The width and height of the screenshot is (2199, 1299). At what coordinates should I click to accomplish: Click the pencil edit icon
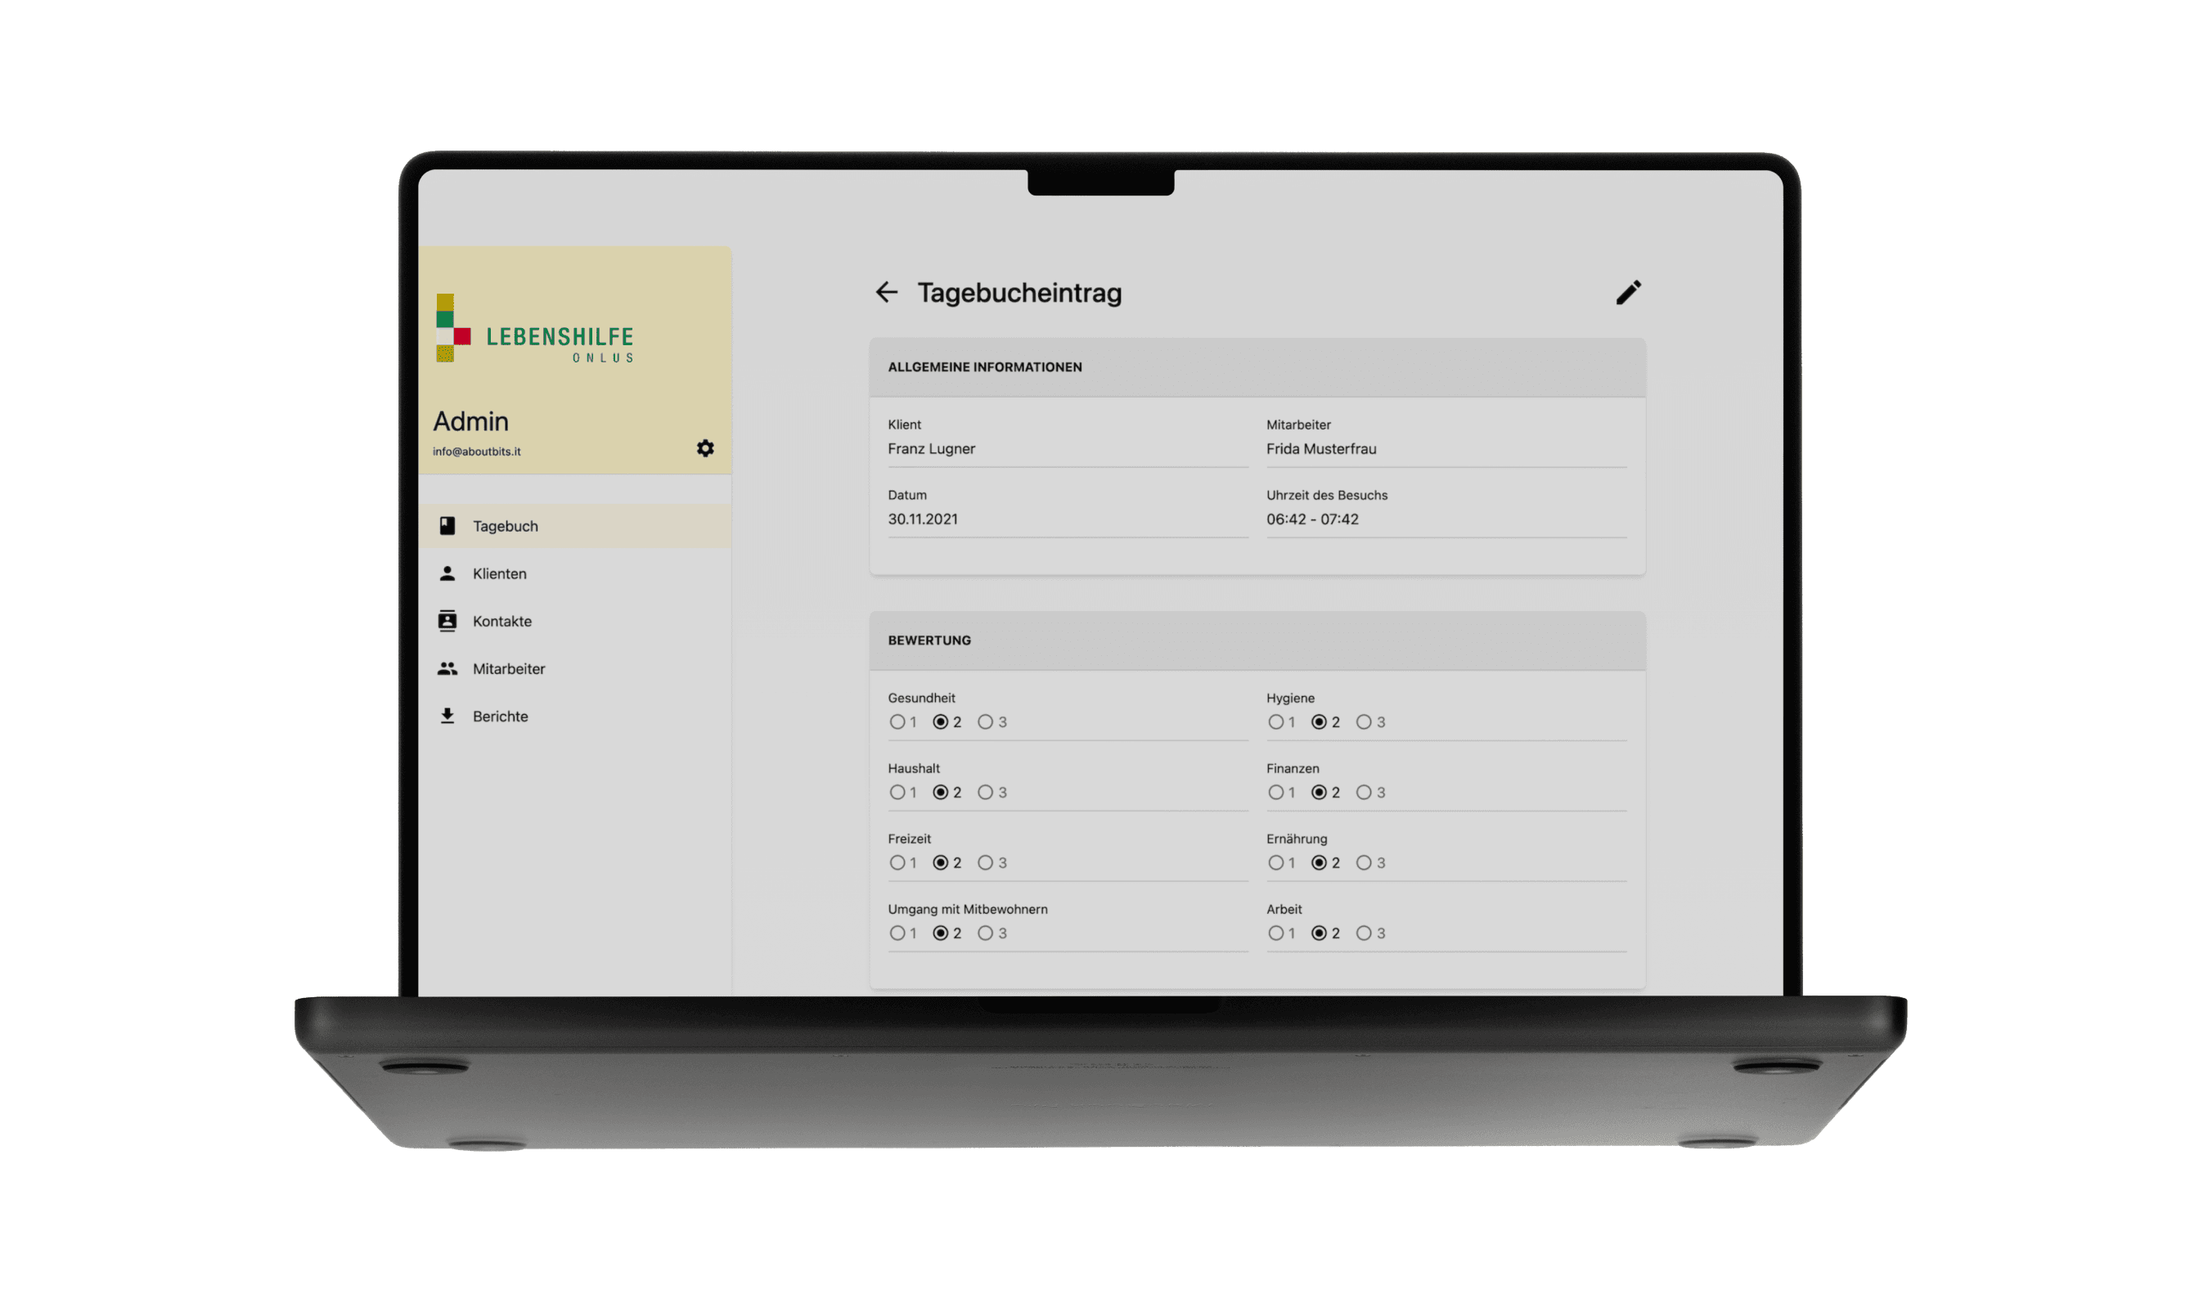click(1628, 292)
